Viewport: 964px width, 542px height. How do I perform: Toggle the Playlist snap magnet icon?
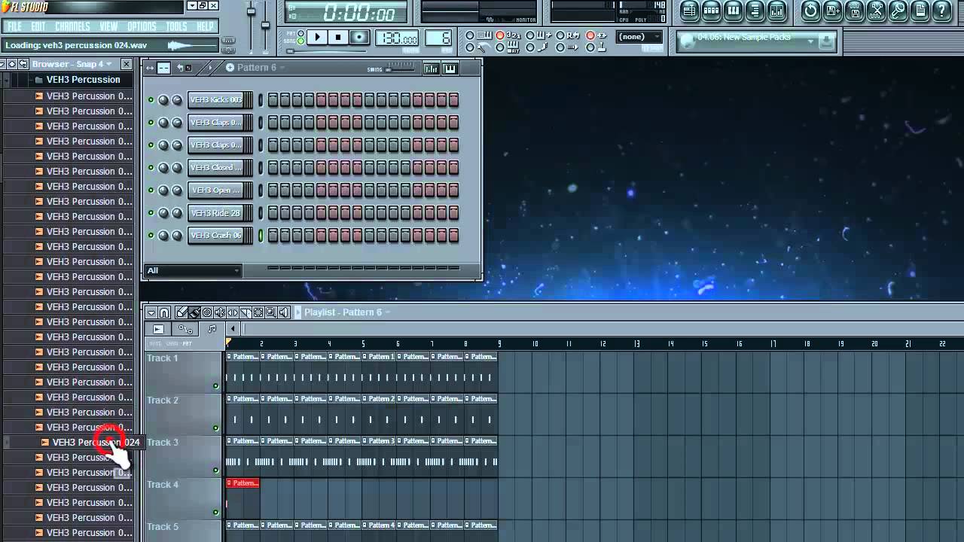pos(164,312)
